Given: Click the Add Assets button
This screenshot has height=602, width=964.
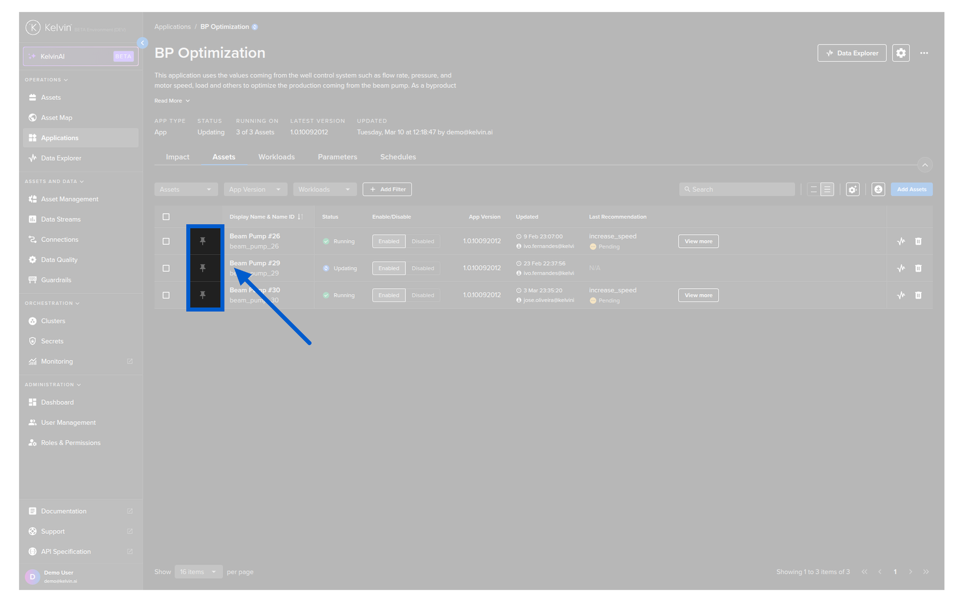Looking at the screenshot, I should pos(911,190).
